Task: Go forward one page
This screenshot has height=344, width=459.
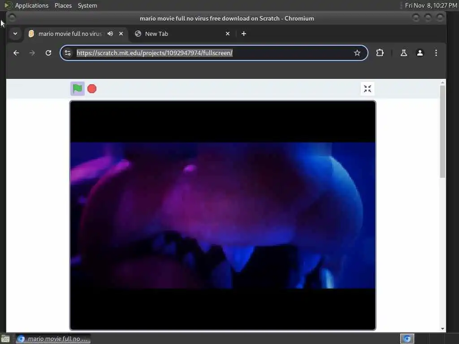Action: pyautogui.click(x=32, y=53)
